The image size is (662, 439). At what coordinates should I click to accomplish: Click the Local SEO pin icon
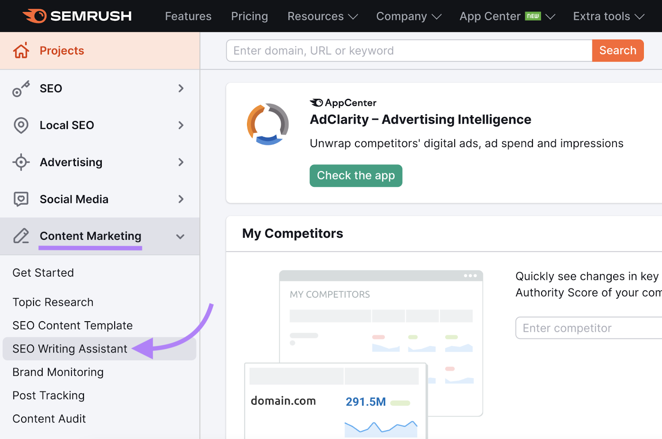21,125
